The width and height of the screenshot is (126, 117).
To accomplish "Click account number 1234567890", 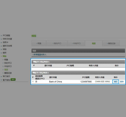I will [86, 81].
